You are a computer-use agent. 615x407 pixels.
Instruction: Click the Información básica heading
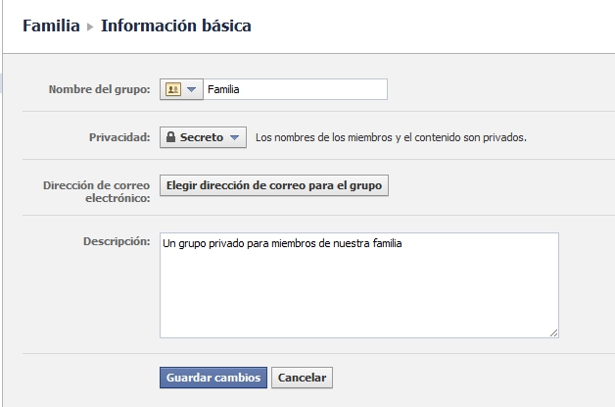point(176,25)
